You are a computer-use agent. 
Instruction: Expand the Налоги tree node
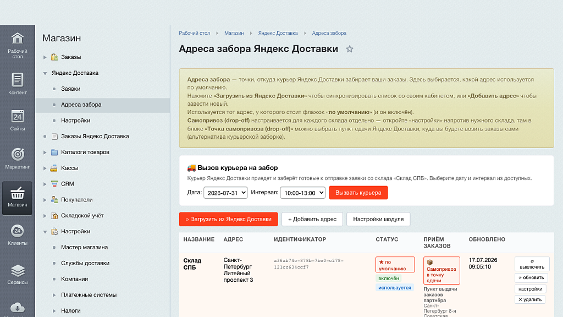pyautogui.click(x=54, y=311)
